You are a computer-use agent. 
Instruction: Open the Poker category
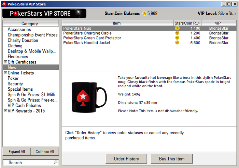[x=13, y=78]
